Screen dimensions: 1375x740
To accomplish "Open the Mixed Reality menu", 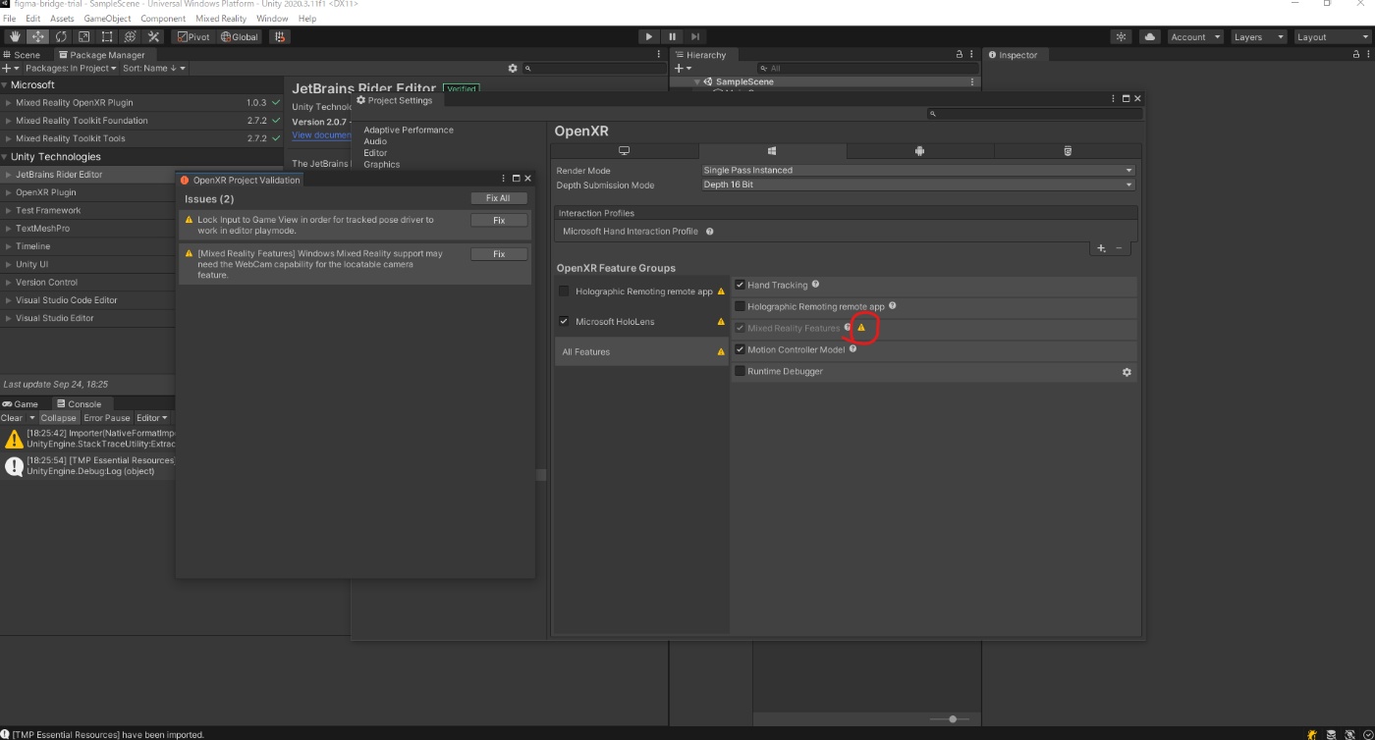I will click(221, 19).
